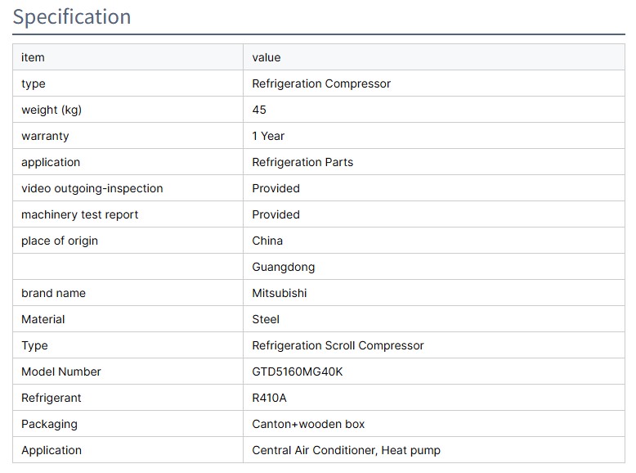Click the 'machinery test report' label
This screenshot has width=636, height=473.
pyautogui.click(x=80, y=214)
